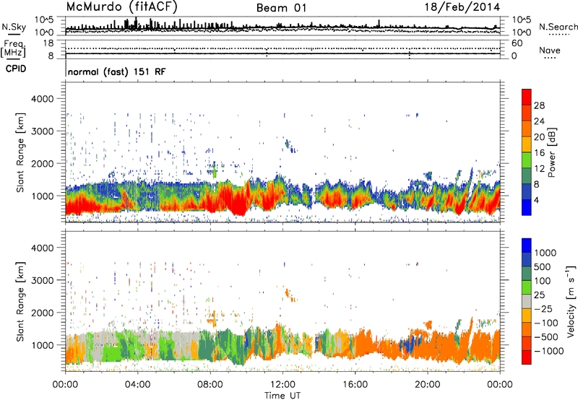The height and width of the screenshot is (400, 578).
Task: Click the Velocity [m s-1] colorbar label
Action: click(571, 301)
